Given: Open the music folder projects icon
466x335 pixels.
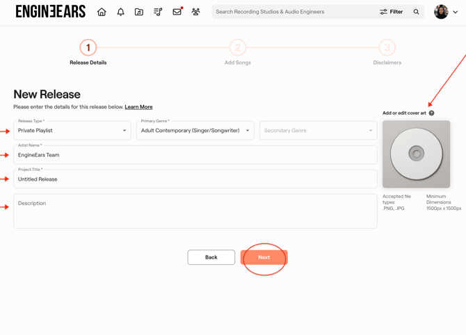Looking at the screenshot, I should click(x=139, y=12).
